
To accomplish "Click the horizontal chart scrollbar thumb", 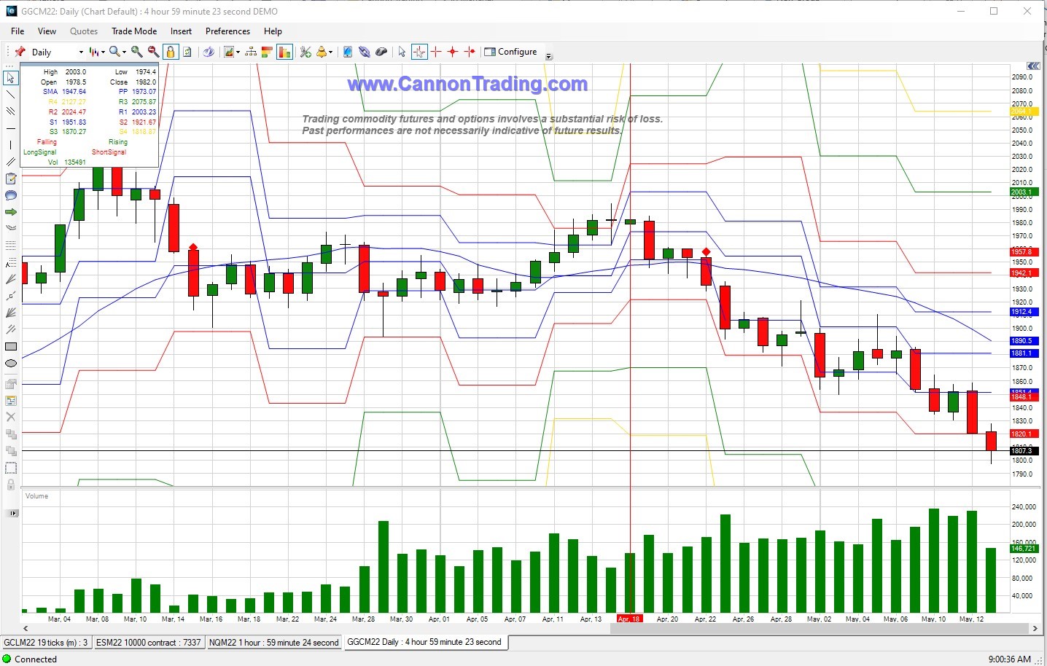I will coord(817,628).
